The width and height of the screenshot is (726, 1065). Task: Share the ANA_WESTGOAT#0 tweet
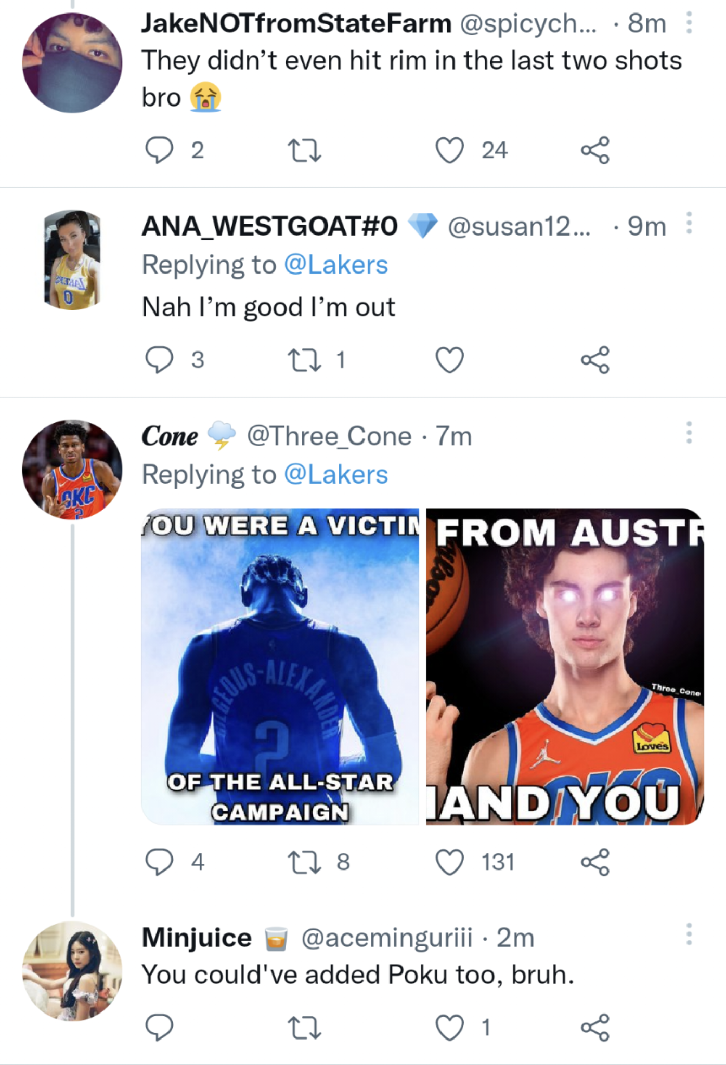(595, 360)
